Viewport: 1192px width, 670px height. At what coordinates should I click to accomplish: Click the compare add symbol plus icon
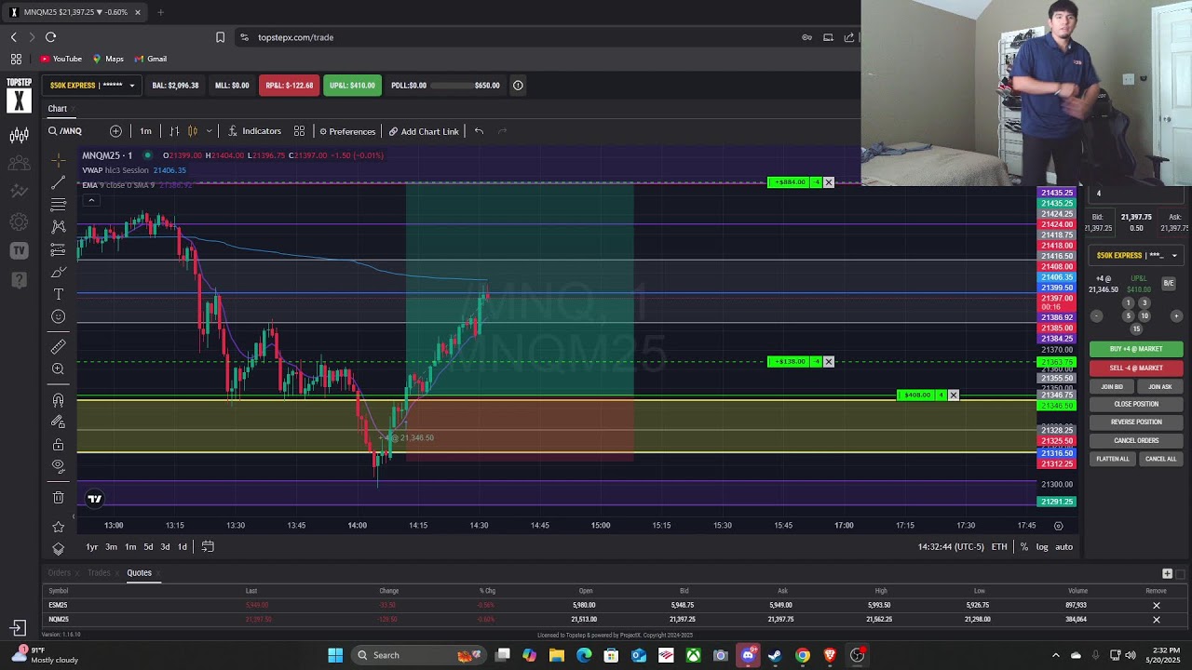click(115, 131)
